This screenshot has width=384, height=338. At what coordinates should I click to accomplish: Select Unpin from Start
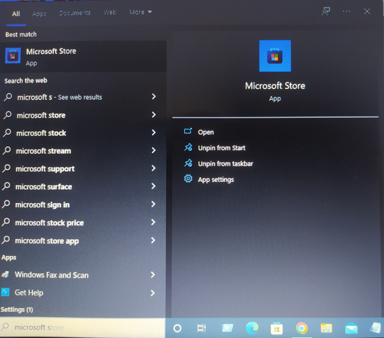click(222, 148)
